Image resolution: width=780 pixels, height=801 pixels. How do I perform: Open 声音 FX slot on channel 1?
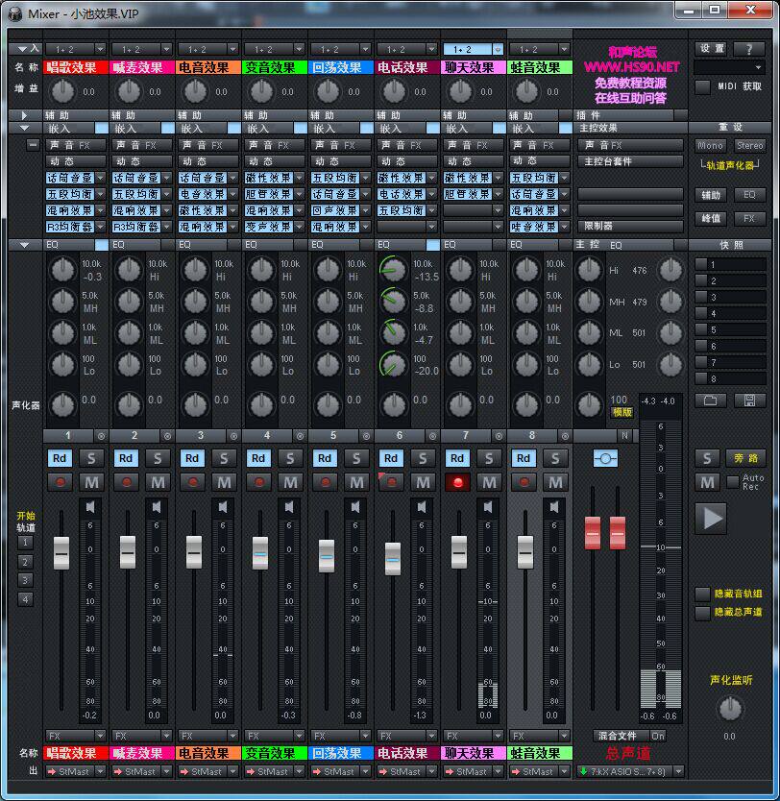pyautogui.click(x=76, y=145)
